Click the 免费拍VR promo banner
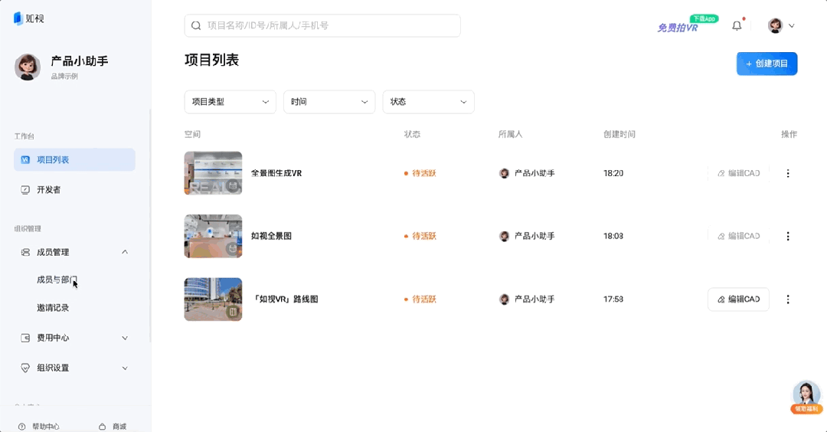Image resolution: width=827 pixels, height=432 pixels. (x=678, y=28)
